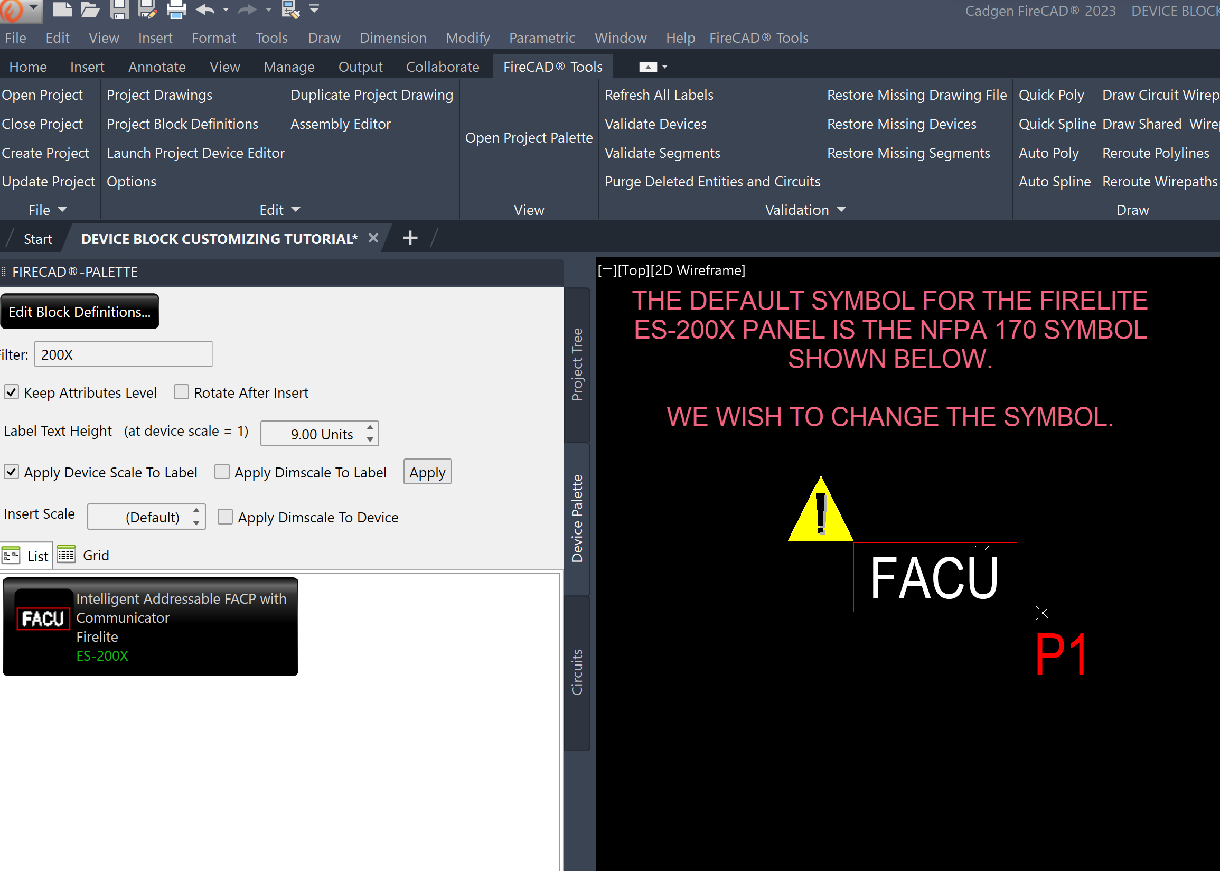
Task: Open the ribbon display options arrow
Action: click(x=665, y=67)
